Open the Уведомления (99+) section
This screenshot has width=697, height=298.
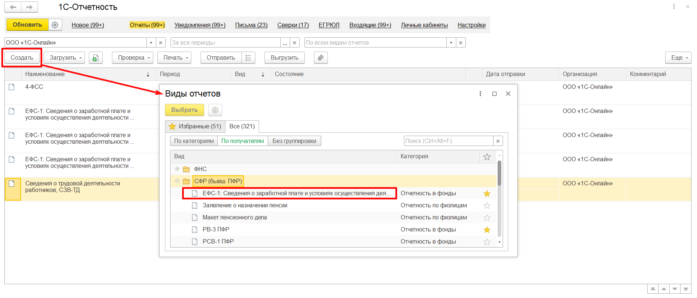click(200, 25)
